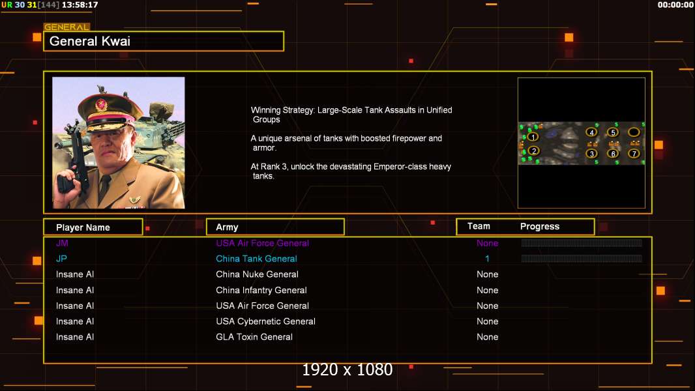The width and height of the screenshot is (695, 391).
Task: Click General Kwai's portrait image
Action: coord(119,143)
